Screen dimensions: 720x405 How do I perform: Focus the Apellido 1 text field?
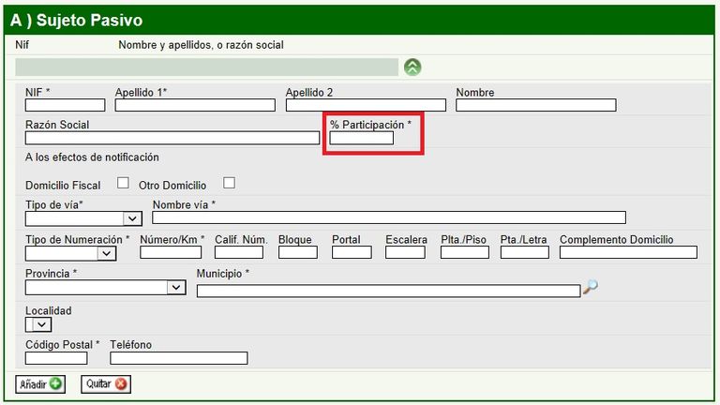click(x=195, y=105)
